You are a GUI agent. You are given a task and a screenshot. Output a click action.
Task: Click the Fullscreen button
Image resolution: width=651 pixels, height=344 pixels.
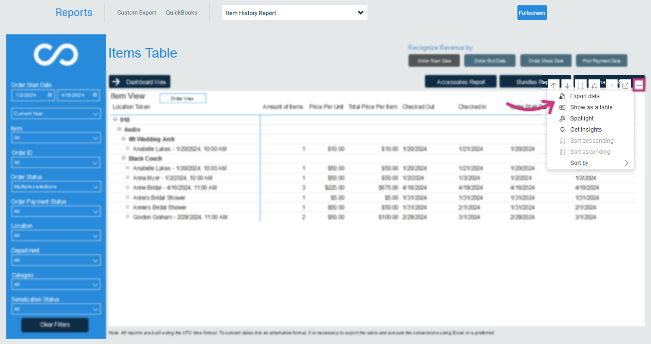click(x=531, y=13)
